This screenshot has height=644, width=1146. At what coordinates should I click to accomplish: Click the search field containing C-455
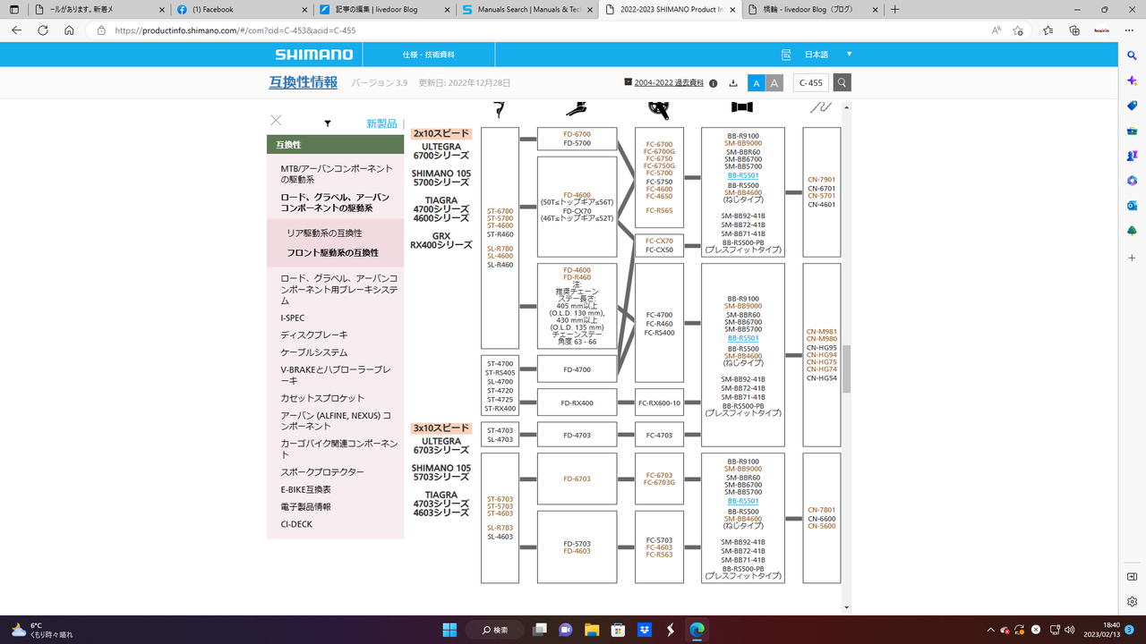(811, 83)
